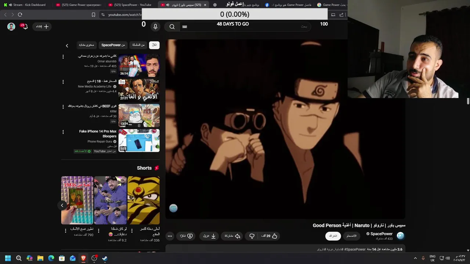Bookmark this page with the bookmark icon
This screenshot has width=470, height=264.
click(x=93, y=15)
